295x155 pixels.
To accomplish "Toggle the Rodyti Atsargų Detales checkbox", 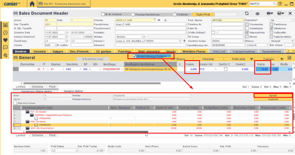I will coord(135,56).
